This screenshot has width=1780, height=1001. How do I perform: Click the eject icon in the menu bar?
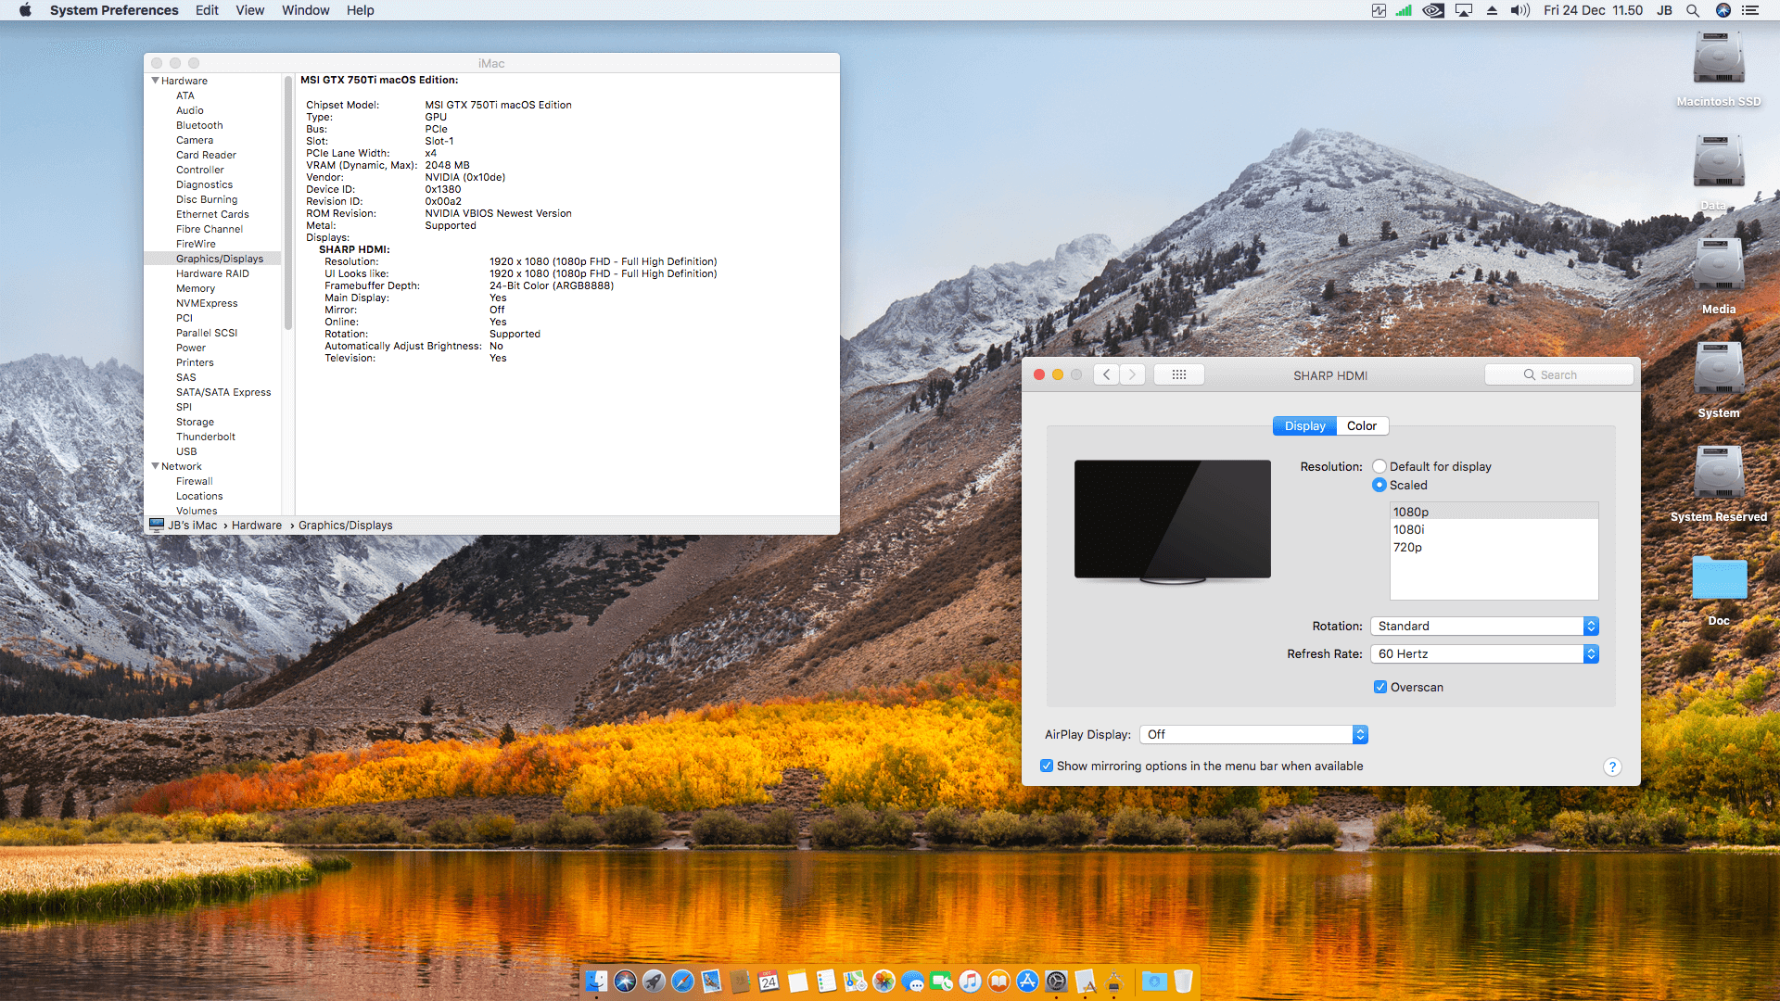pyautogui.click(x=1492, y=10)
